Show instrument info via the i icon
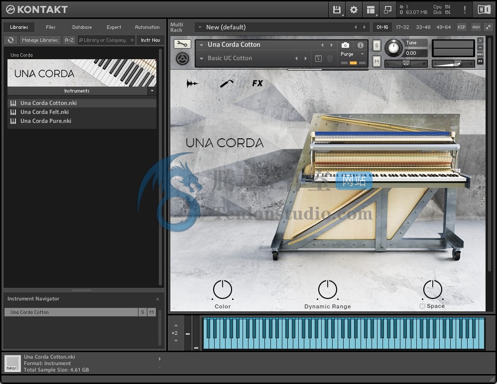The height and width of the screenshot is (384, 497). [361, 45]
